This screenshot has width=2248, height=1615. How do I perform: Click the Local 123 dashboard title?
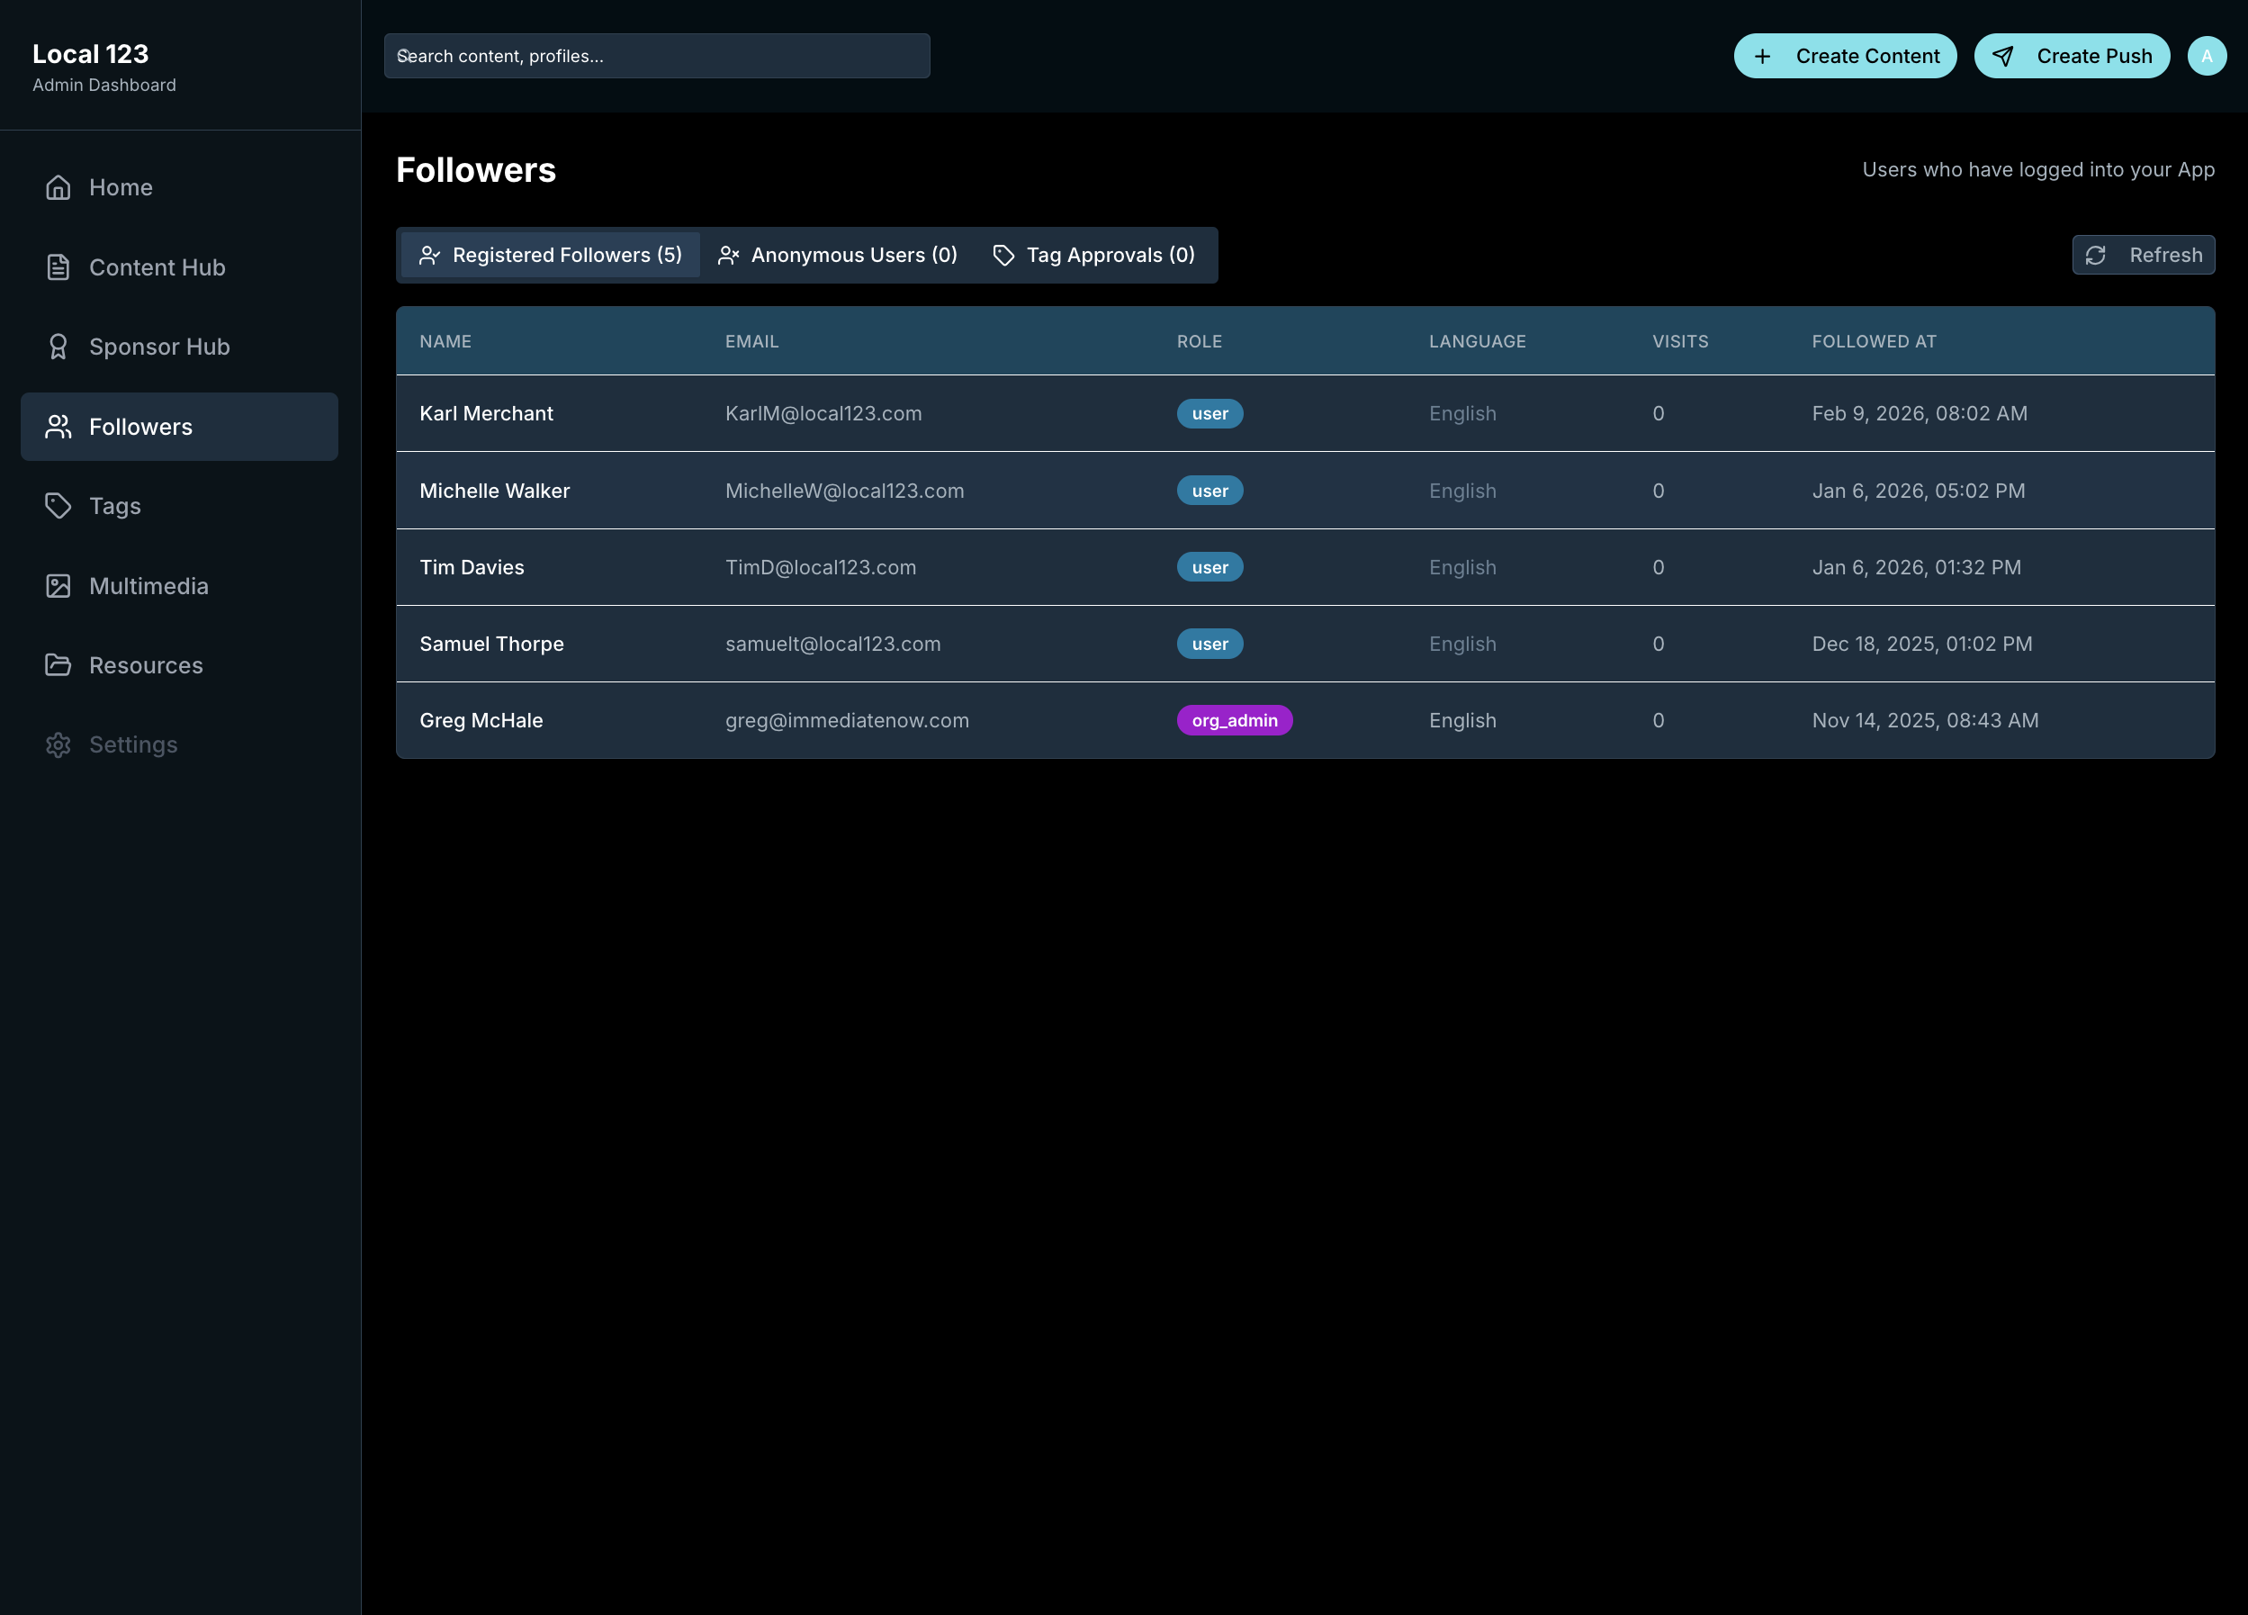(x=90, y=53)
